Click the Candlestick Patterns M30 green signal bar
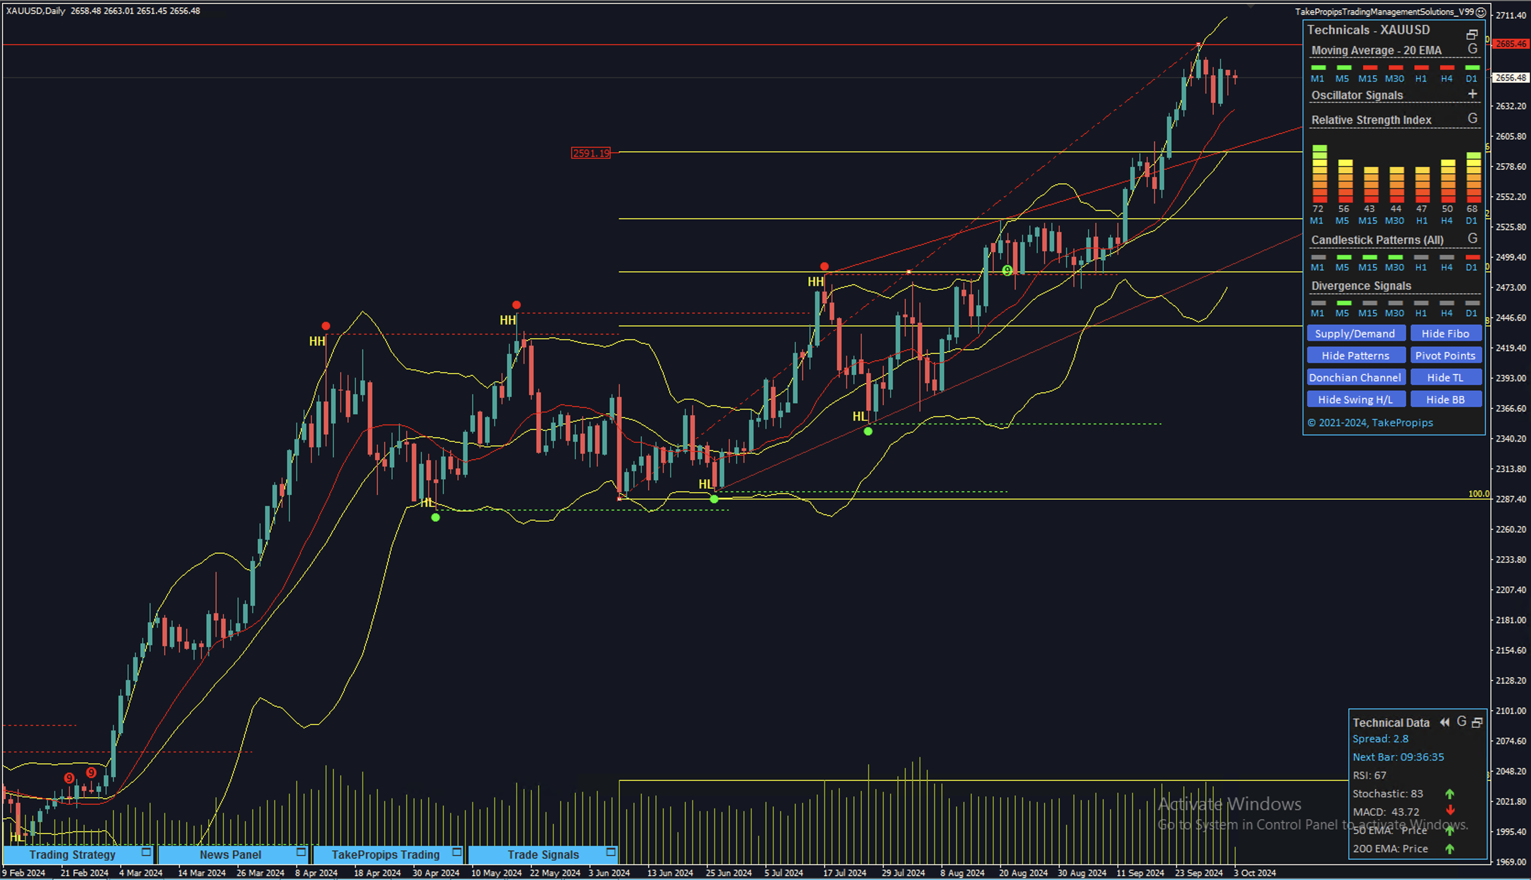This screenshot has height=880, width=1531. (1395, 258)
